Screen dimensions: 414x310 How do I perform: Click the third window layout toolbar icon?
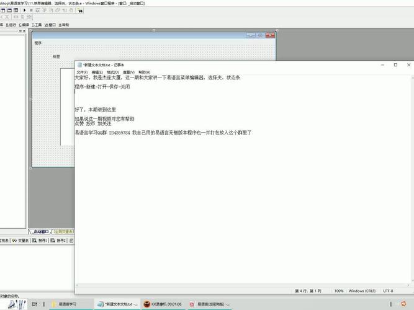16,11
